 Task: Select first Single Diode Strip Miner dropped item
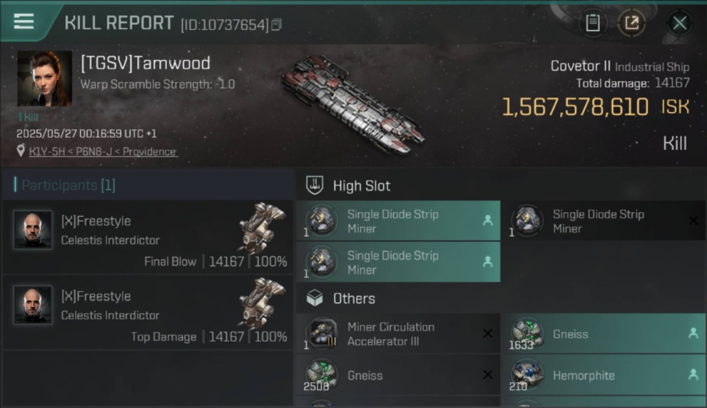click(398, 221)
